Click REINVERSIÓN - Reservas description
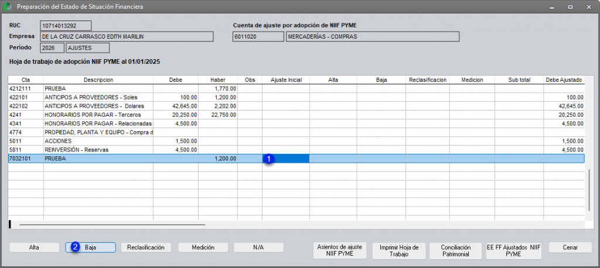600x268 pixels. click(x=98, y=149)
